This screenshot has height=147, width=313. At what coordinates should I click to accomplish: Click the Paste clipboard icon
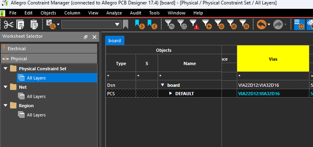[34, 24]
